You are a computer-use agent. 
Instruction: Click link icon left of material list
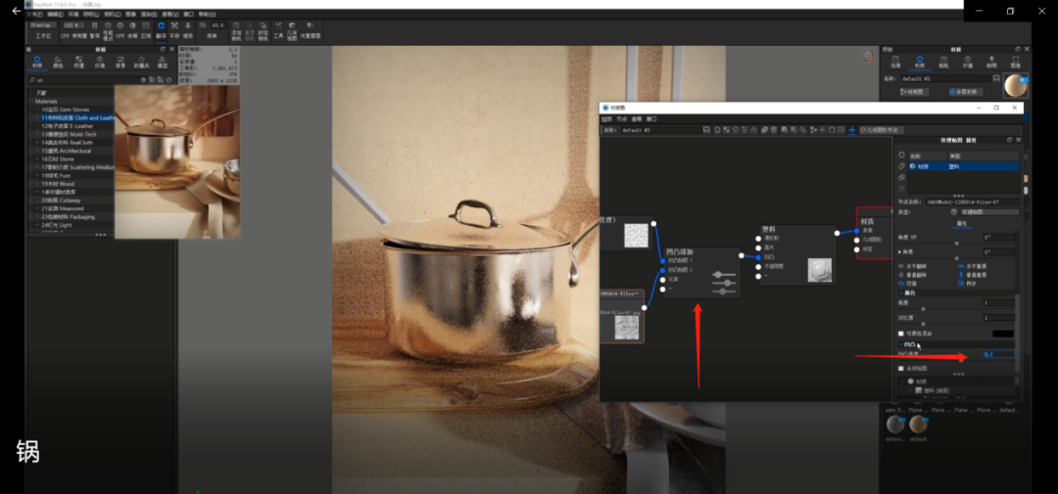coord(901,165)
